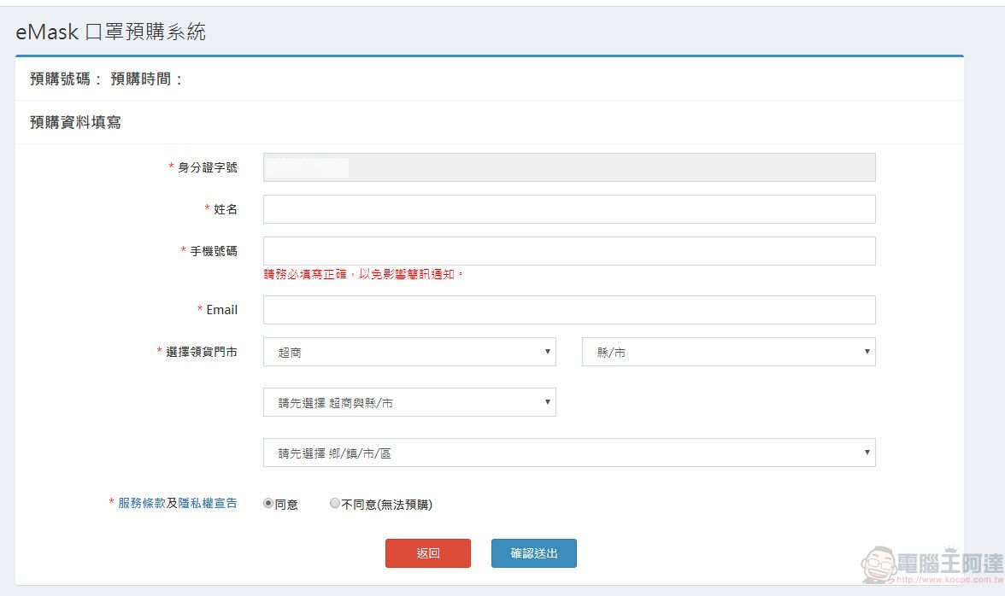
Task: Click the red 返回 back button
Action: pyautogui.click(x=428, y=553)
